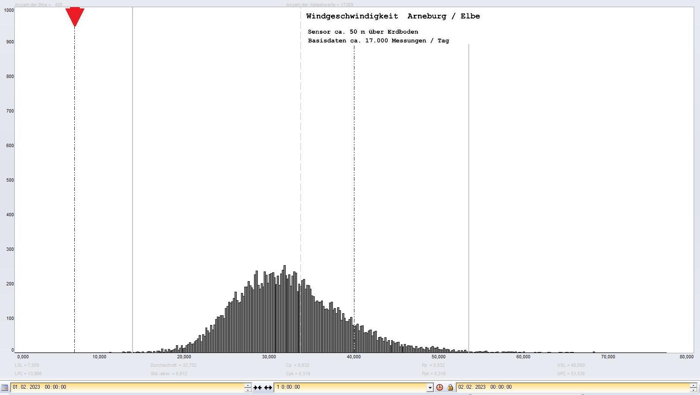Open the time span dropdown arrow
Image resolution: width=700 pixels, height=395 pixels.
tap(430, 387)
